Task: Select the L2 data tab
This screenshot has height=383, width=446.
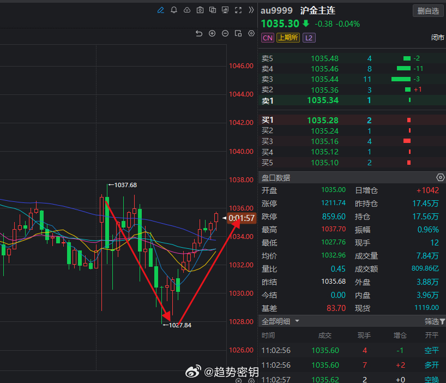Action: tap(309, 38)
